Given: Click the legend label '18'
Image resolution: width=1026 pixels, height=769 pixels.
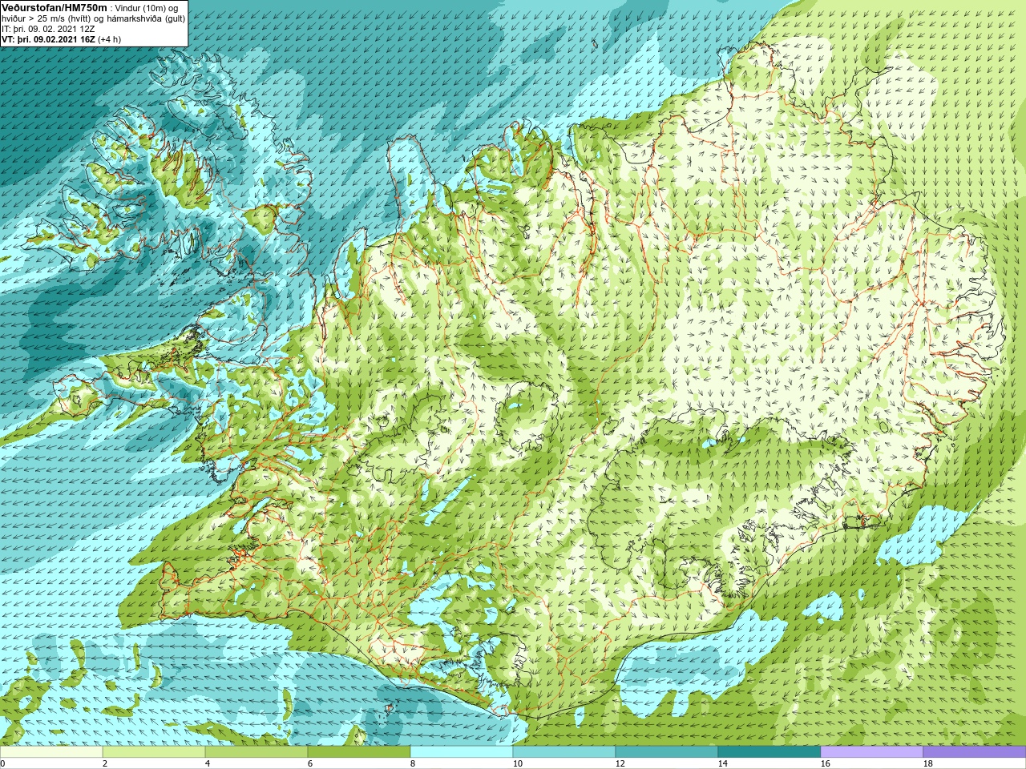Looking at the screenshot, I should click(928, 763).
